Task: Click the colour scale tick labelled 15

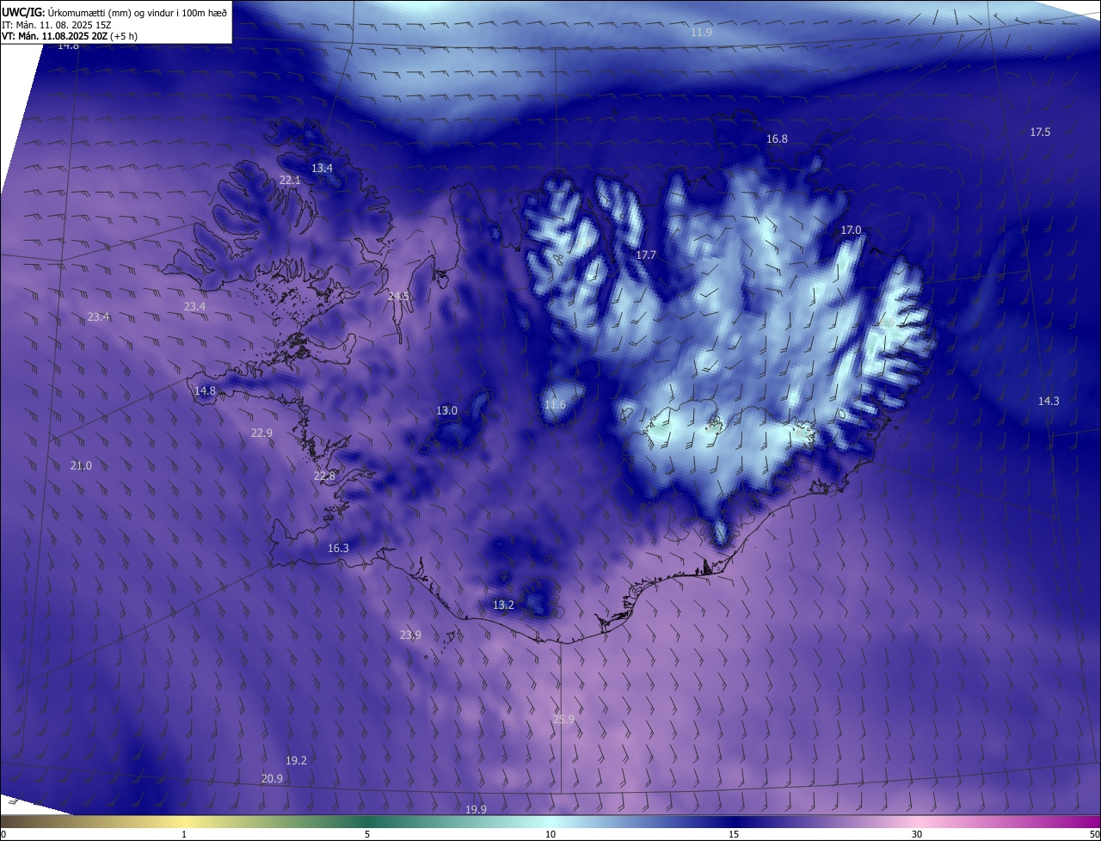Action: point(734,834)
